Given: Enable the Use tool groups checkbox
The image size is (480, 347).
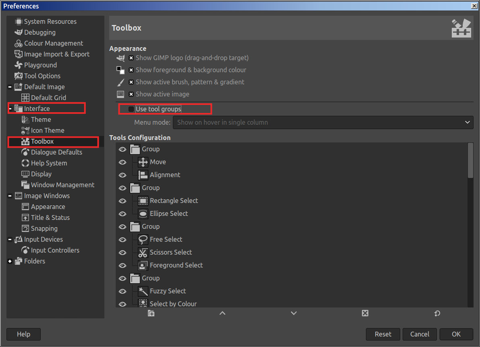Looking at the screenshot, I should coord(131,109).
